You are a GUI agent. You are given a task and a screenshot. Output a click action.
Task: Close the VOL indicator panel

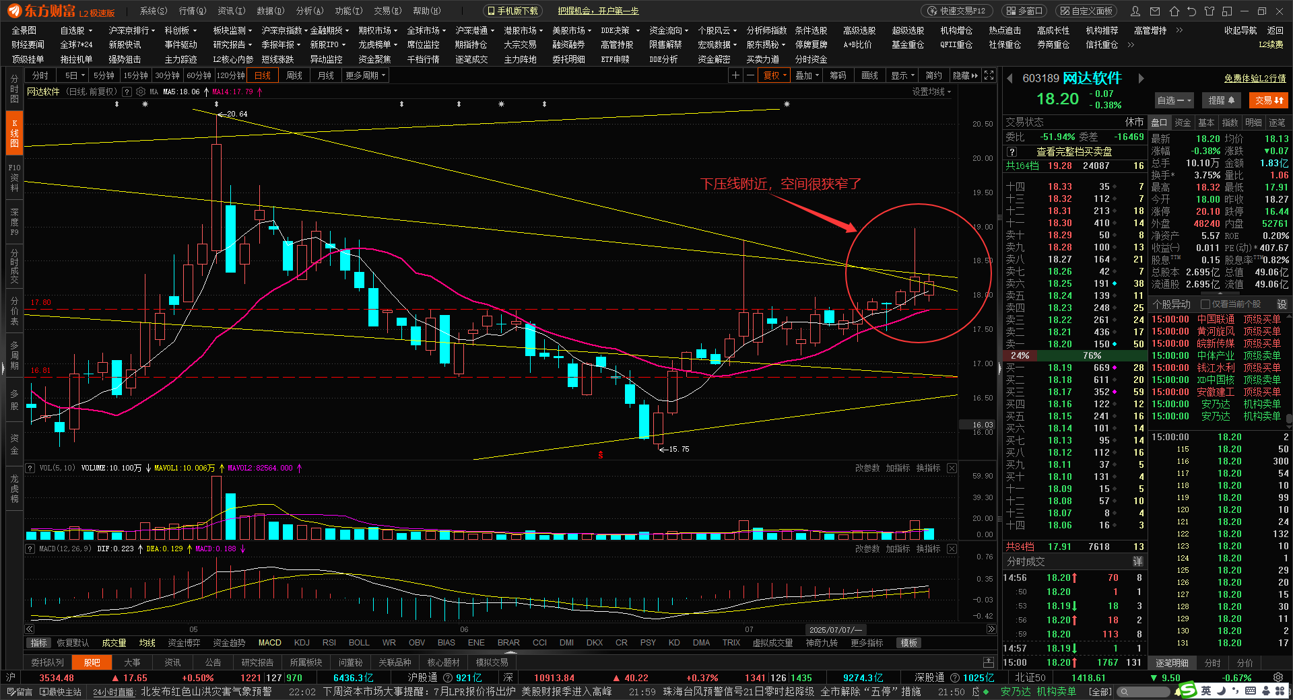(952, 468)
